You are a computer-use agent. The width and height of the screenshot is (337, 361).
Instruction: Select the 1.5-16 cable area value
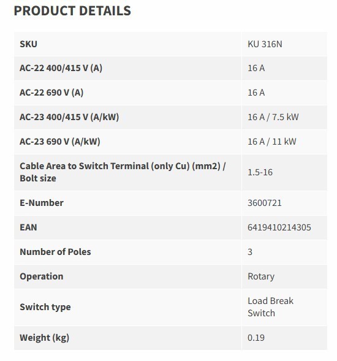point(260,172)
